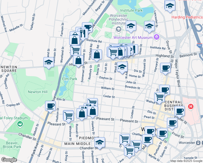
Task: Click the Beaver Brook Park label
Action: [12, 145]
